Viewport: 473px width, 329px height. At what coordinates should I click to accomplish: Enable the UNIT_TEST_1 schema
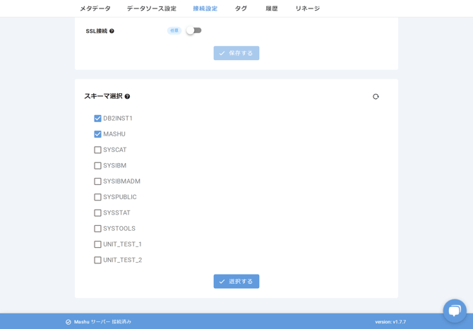point(97,244)
